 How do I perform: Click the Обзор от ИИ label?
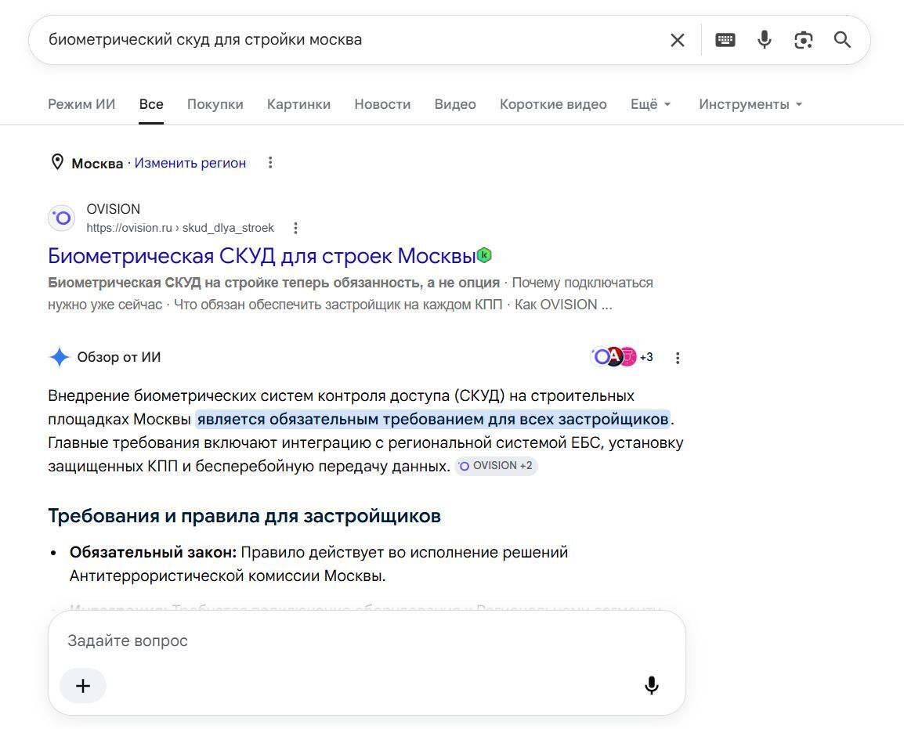pos(119,357)
